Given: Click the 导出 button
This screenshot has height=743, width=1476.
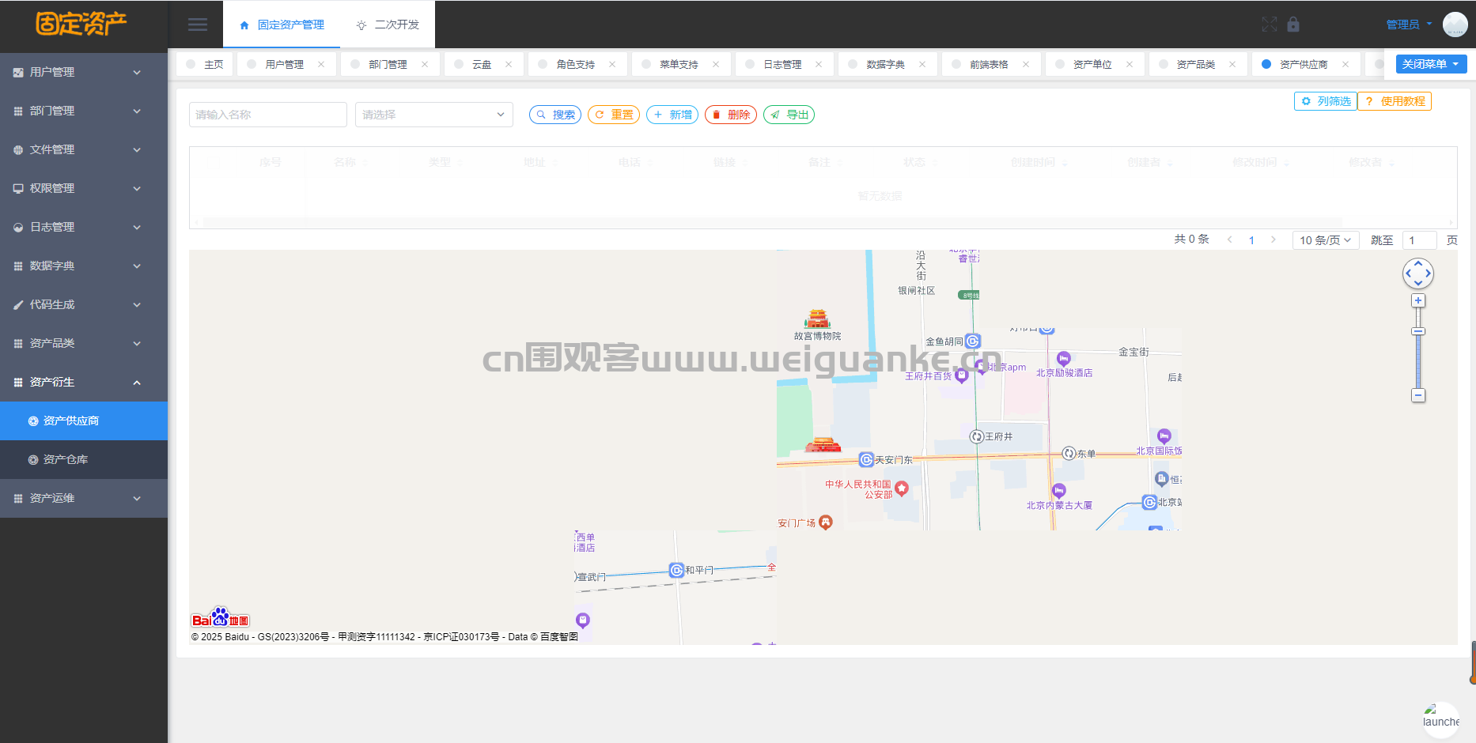Looking at the screenshot, I should [x=789, y=115].
